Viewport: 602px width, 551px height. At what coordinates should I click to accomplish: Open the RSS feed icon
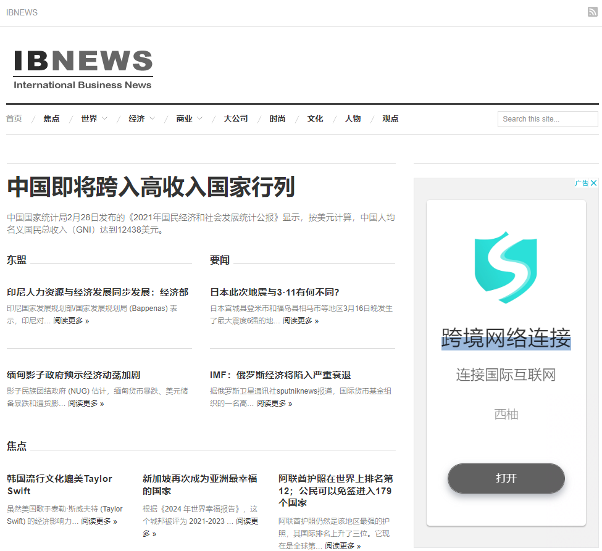592,12
